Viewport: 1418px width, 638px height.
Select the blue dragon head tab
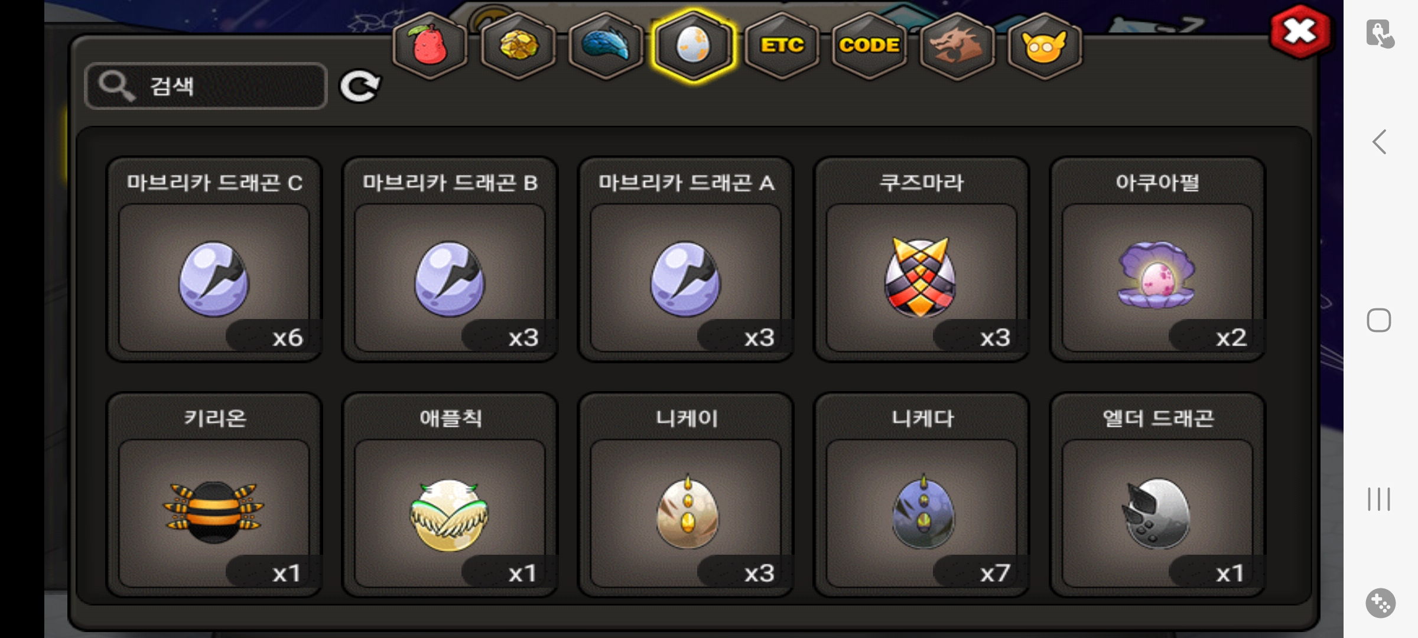coord(606,46)
